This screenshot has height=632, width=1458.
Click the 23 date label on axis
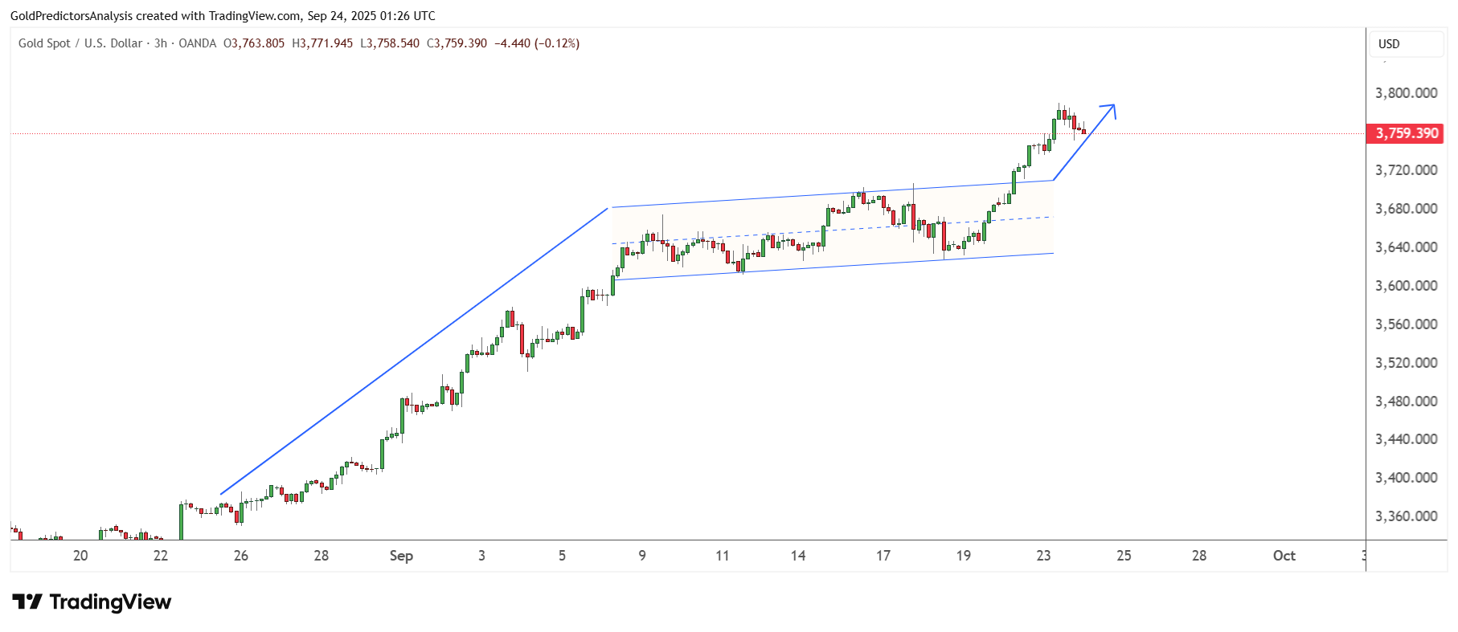[x=1043, y=556]
